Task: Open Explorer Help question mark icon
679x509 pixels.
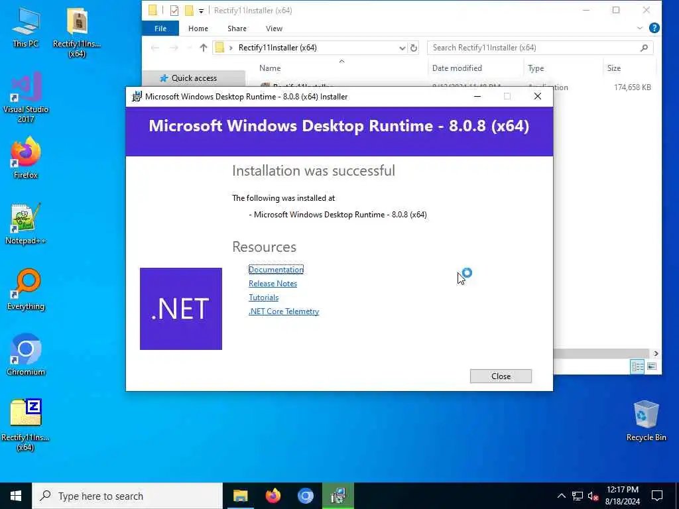Action: [654, 28]
